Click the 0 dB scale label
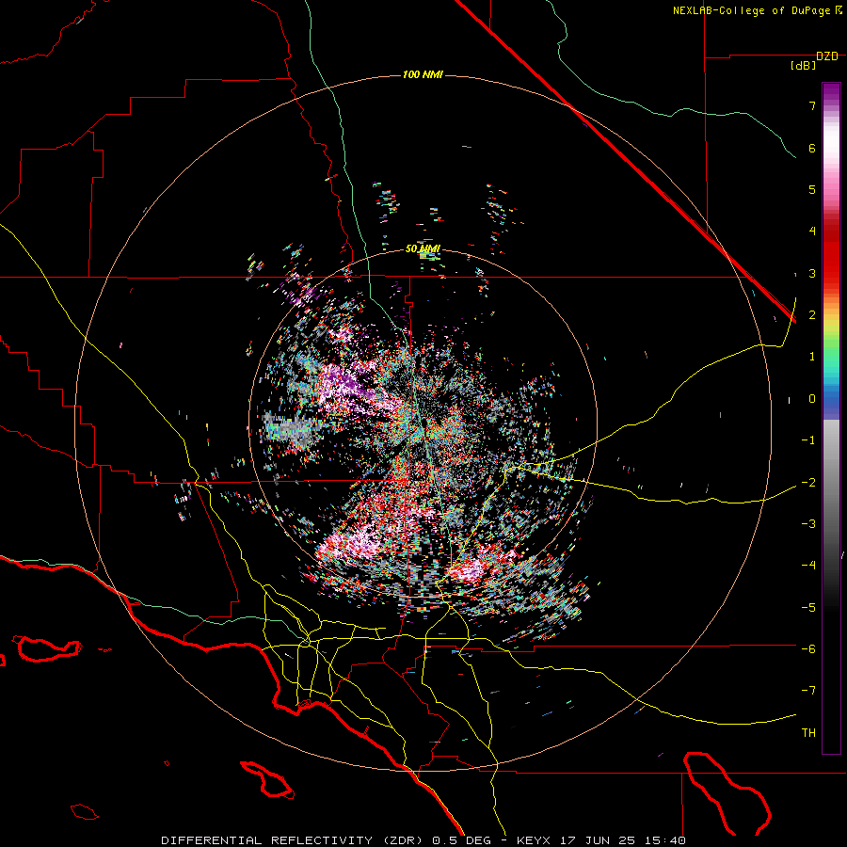The image size is (847, 847). (812, 399)
